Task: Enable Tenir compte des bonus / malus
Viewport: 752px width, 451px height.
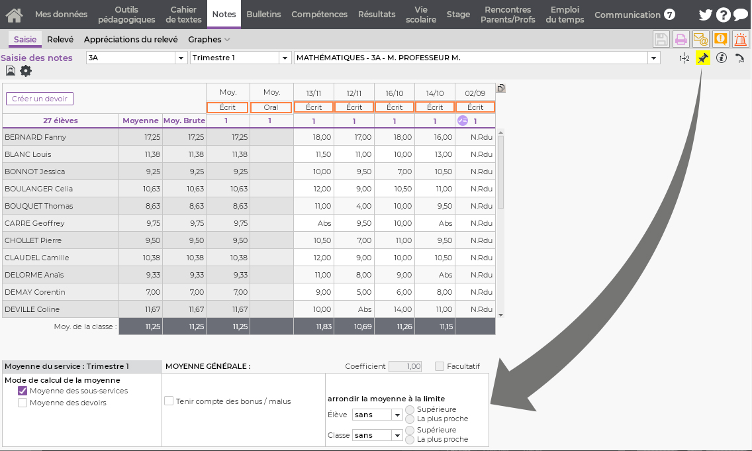Action: click(x=169, y=401)
